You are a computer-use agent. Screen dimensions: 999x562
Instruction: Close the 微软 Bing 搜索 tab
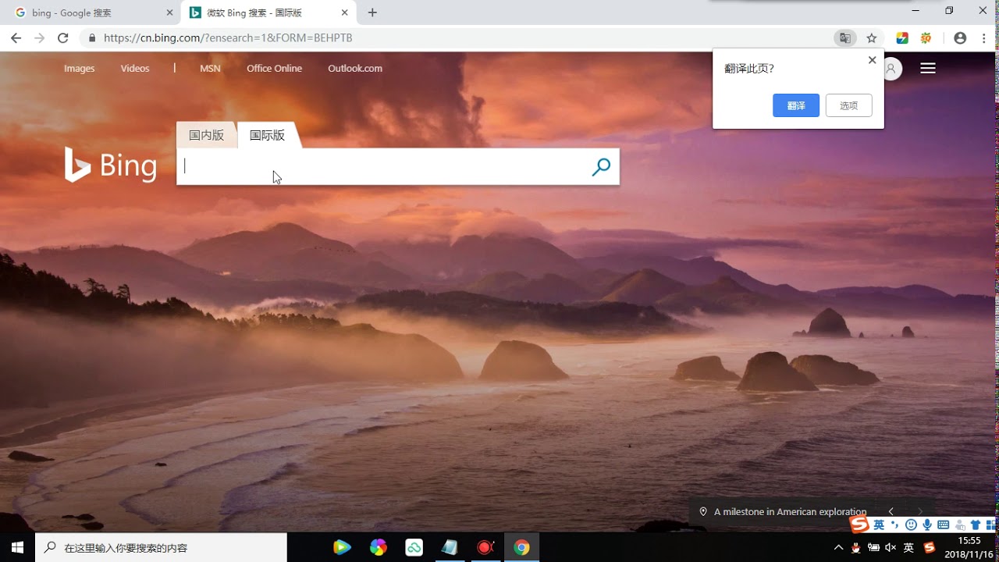(344, 12)
